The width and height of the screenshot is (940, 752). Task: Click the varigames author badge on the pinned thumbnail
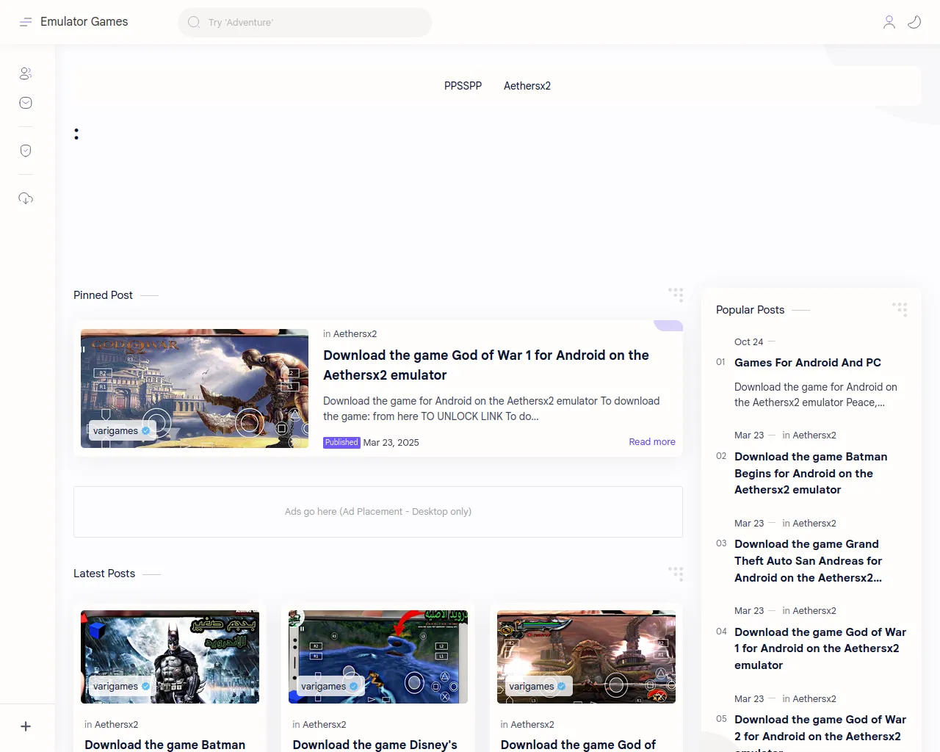click(x=121, y=430)
